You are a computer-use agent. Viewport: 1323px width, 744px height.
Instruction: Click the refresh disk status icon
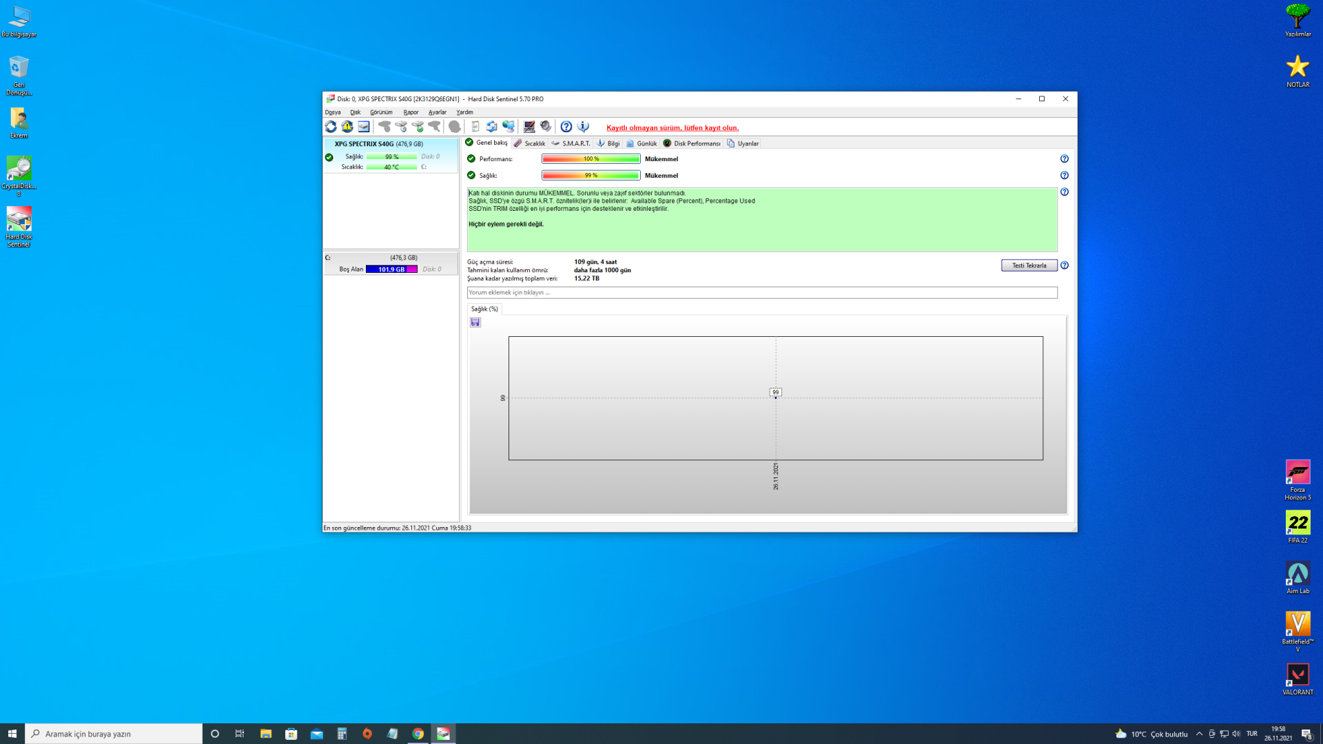(x=331, y=127)
